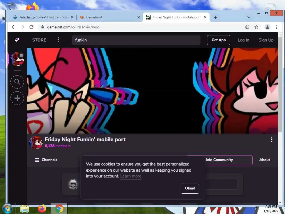Click the share page icon in address bar

247,27
